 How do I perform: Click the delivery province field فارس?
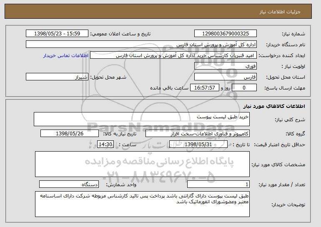(x=226, y=77)
